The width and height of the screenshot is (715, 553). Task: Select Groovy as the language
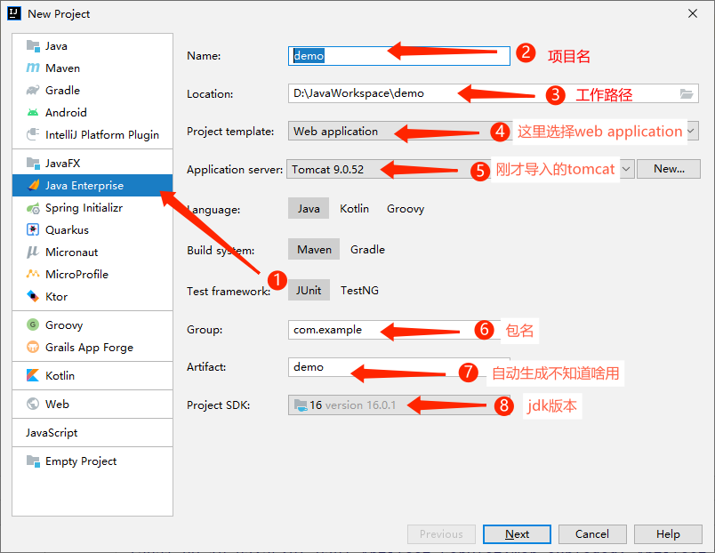coord(406,208)
